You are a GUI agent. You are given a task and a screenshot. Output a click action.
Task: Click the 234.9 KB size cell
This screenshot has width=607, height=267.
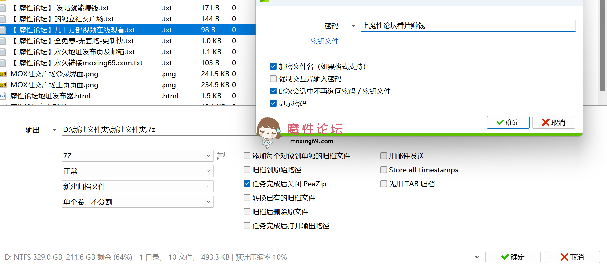point(215,85)
